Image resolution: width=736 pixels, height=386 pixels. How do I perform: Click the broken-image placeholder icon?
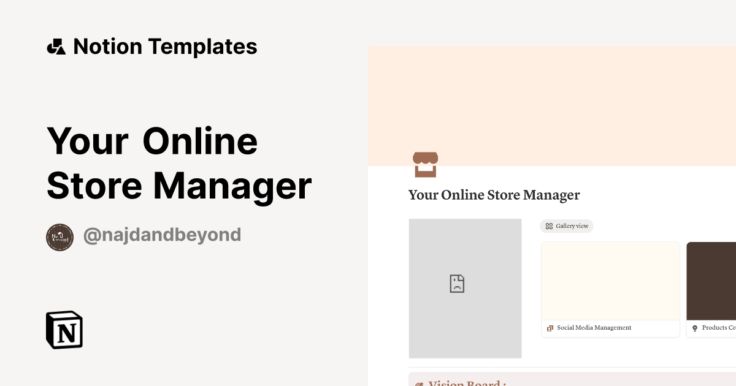pyautogui.click(x=457, y=283)
